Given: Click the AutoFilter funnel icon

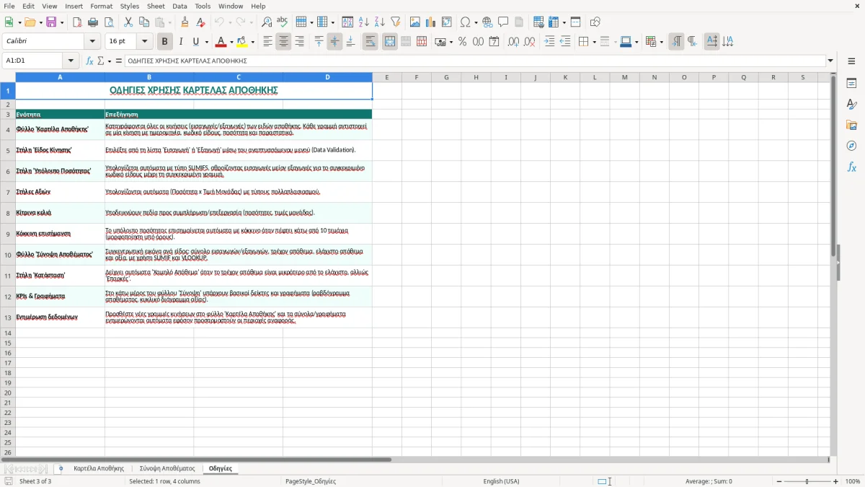Looking at the screenshot, I should [396, 22].
